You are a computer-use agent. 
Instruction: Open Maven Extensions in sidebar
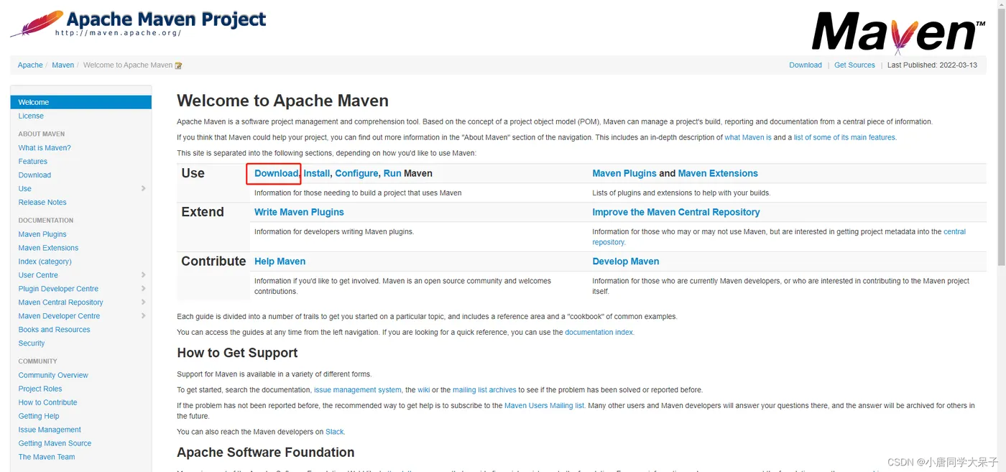pyautogui.click(x=48, y=248)
